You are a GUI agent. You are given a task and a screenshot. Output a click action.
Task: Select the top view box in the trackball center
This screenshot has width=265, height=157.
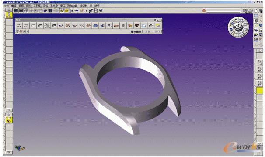tap(238, 27)
